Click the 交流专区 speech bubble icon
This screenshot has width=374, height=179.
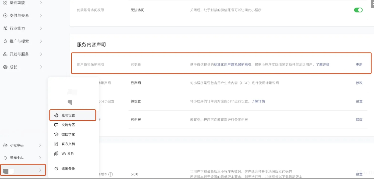56,125
